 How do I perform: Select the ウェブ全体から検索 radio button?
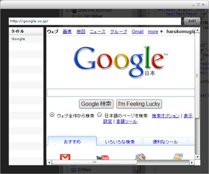coord(52,115)
